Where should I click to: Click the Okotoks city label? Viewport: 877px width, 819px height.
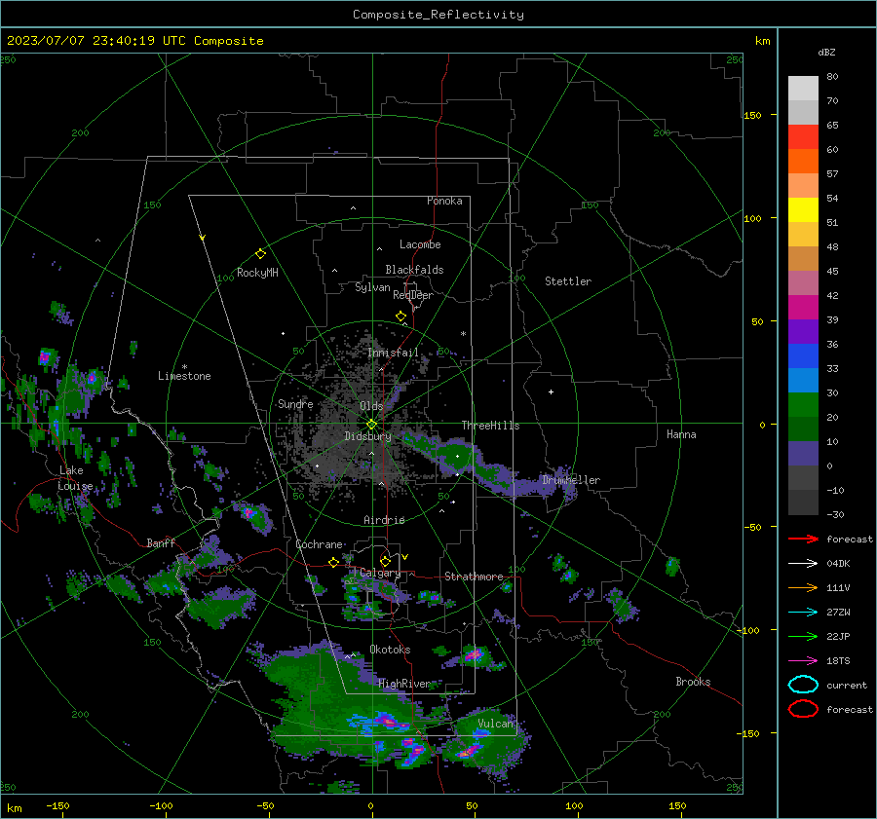coord(390,650)
